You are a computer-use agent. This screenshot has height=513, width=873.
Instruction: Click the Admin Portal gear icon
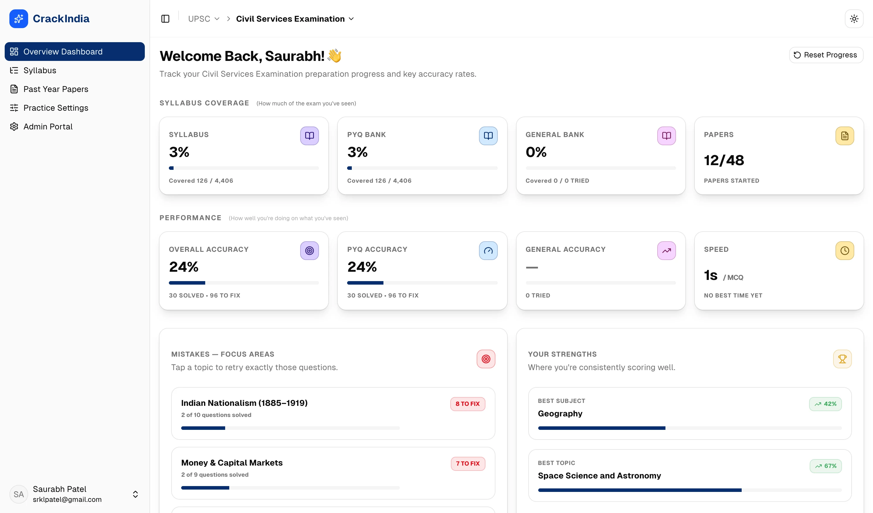tap(14, 126)
